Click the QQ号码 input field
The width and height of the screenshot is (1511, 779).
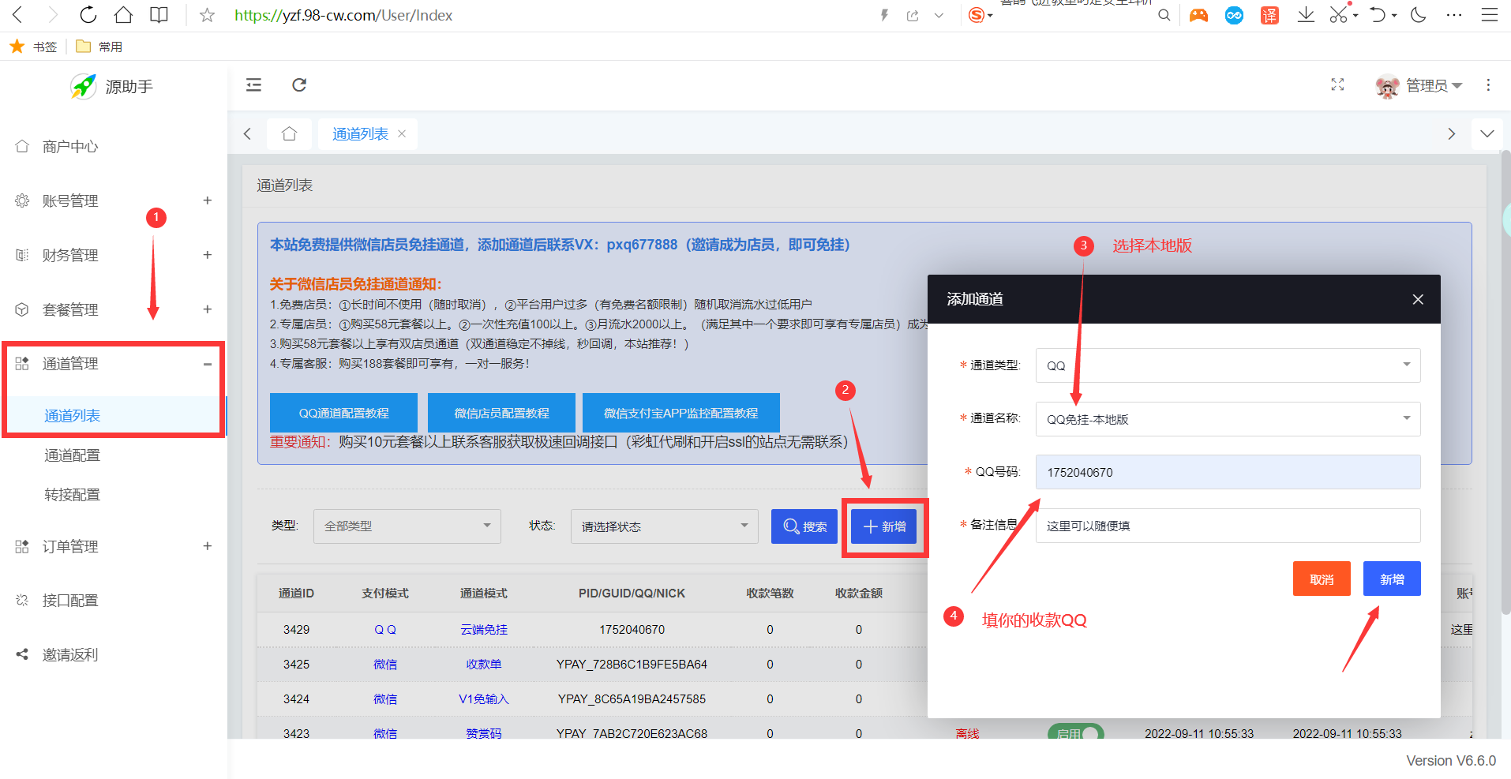click(1228, 472)
